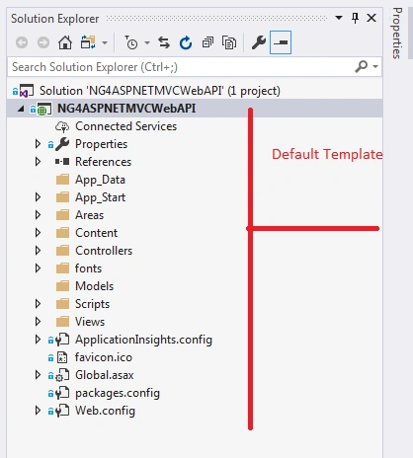Click the Properties wrench tree icon
The height and width of the screenshot is (458, 413).
[62, 144]
